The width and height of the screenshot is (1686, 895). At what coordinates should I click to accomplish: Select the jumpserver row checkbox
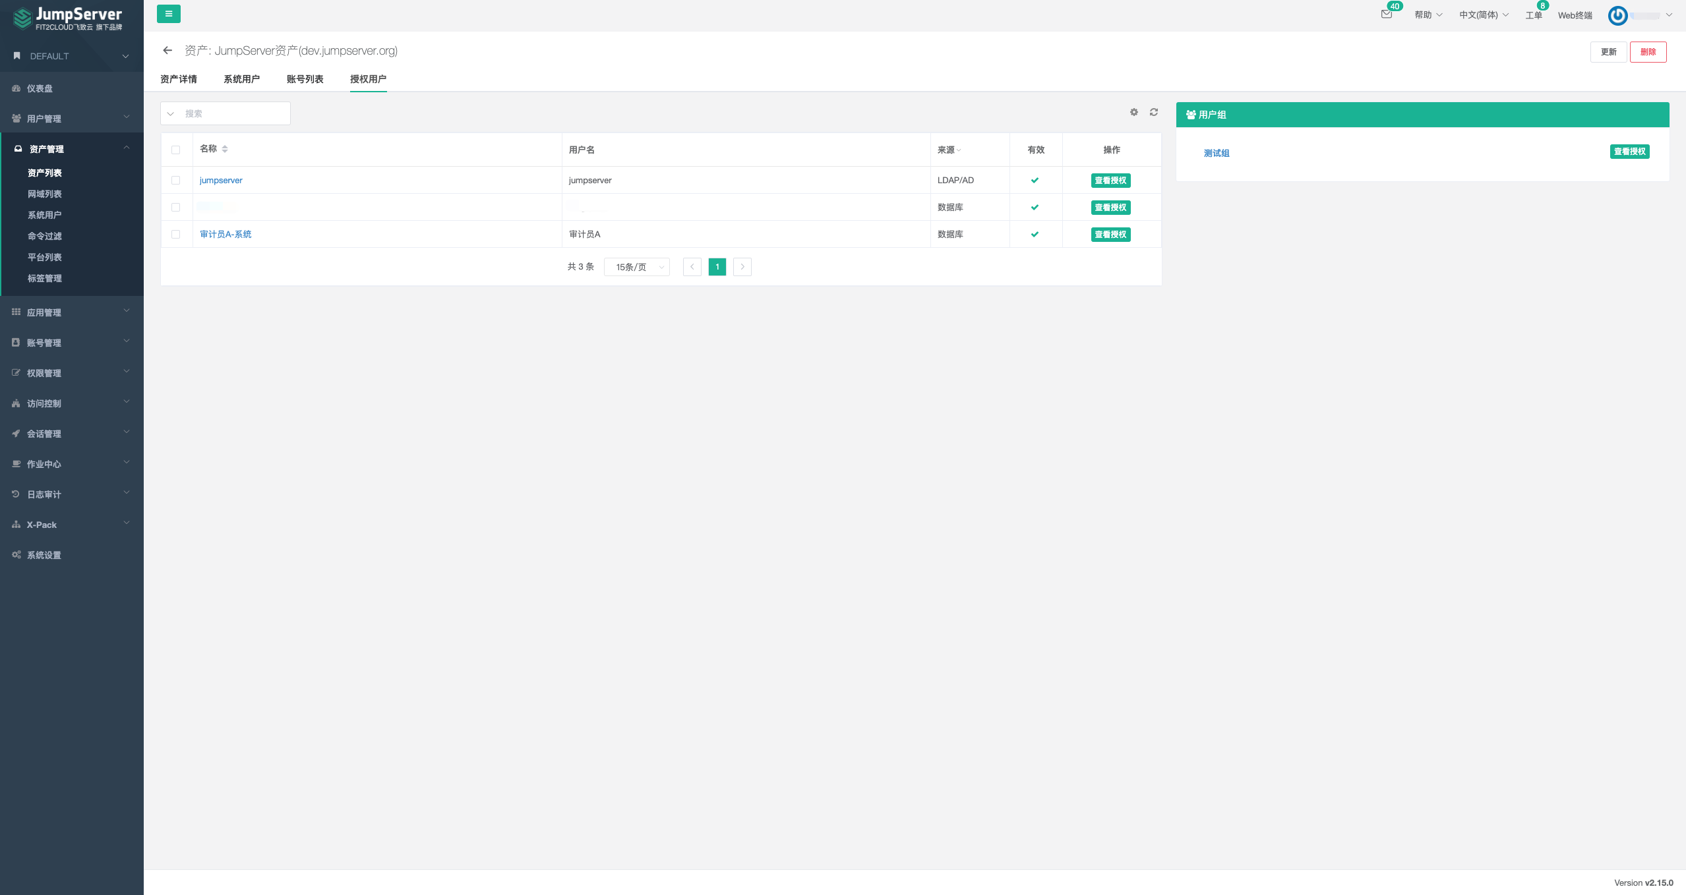click(x=175, y=180)
